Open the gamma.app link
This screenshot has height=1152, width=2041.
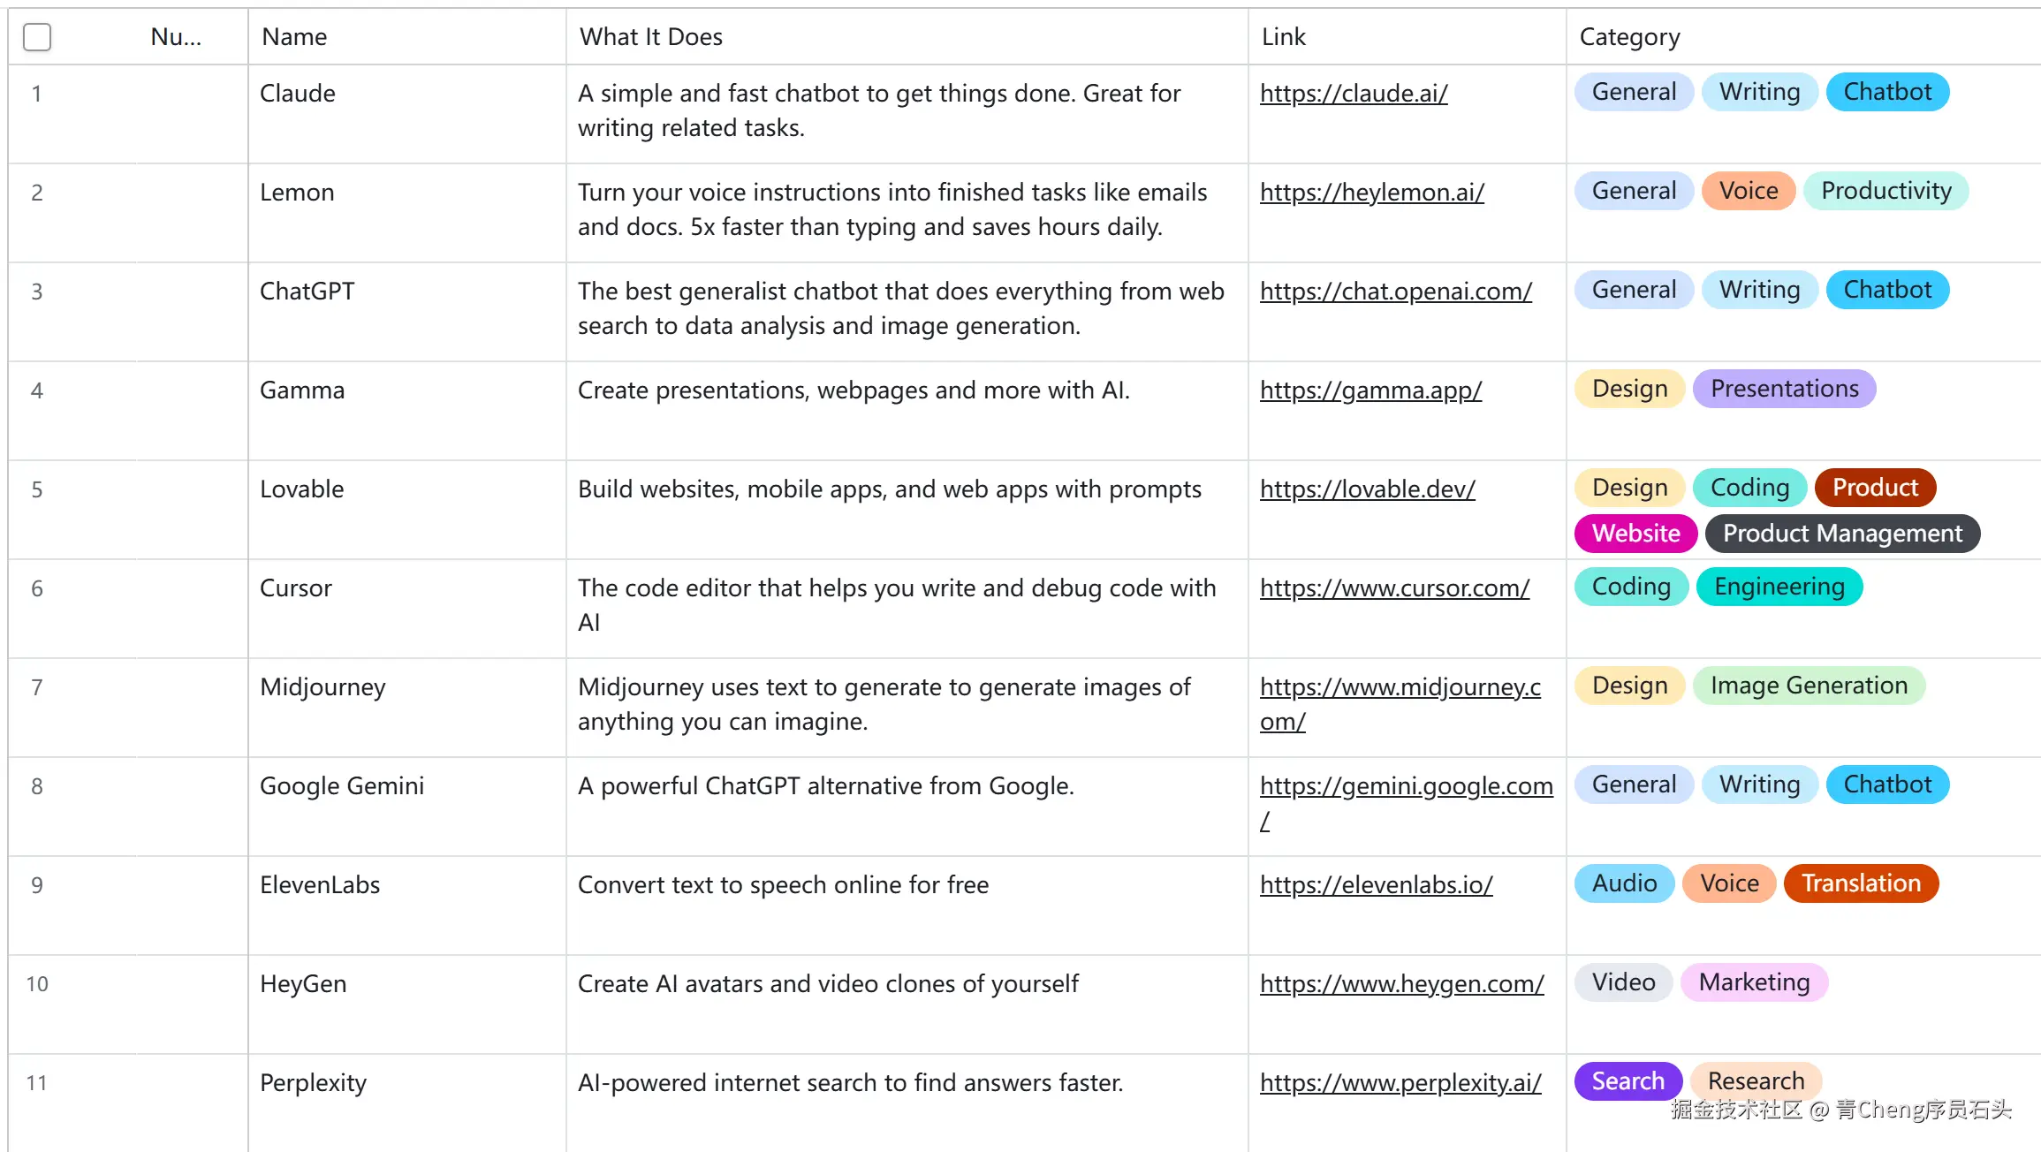pos(1370,390)
